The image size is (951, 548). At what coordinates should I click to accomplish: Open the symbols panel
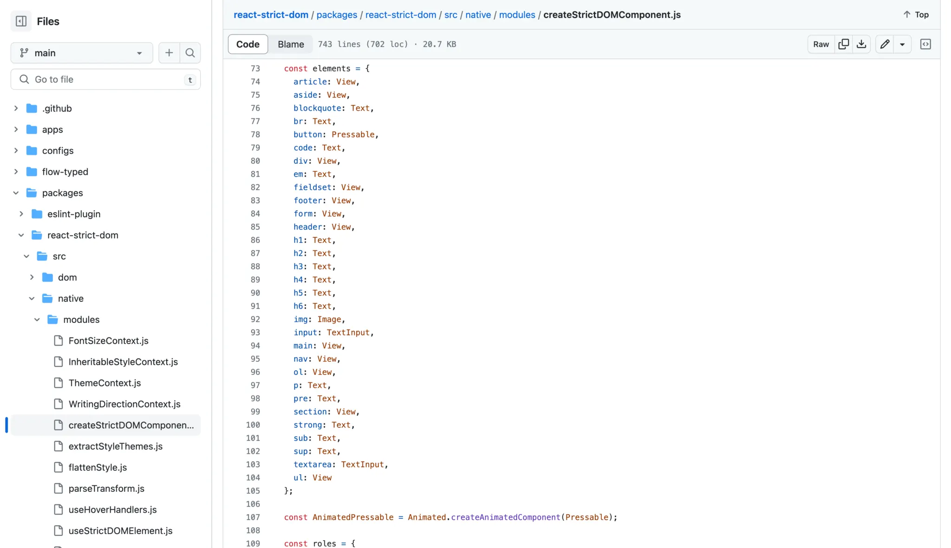coord(925,44)
